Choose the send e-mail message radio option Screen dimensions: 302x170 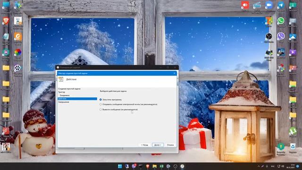101,104
